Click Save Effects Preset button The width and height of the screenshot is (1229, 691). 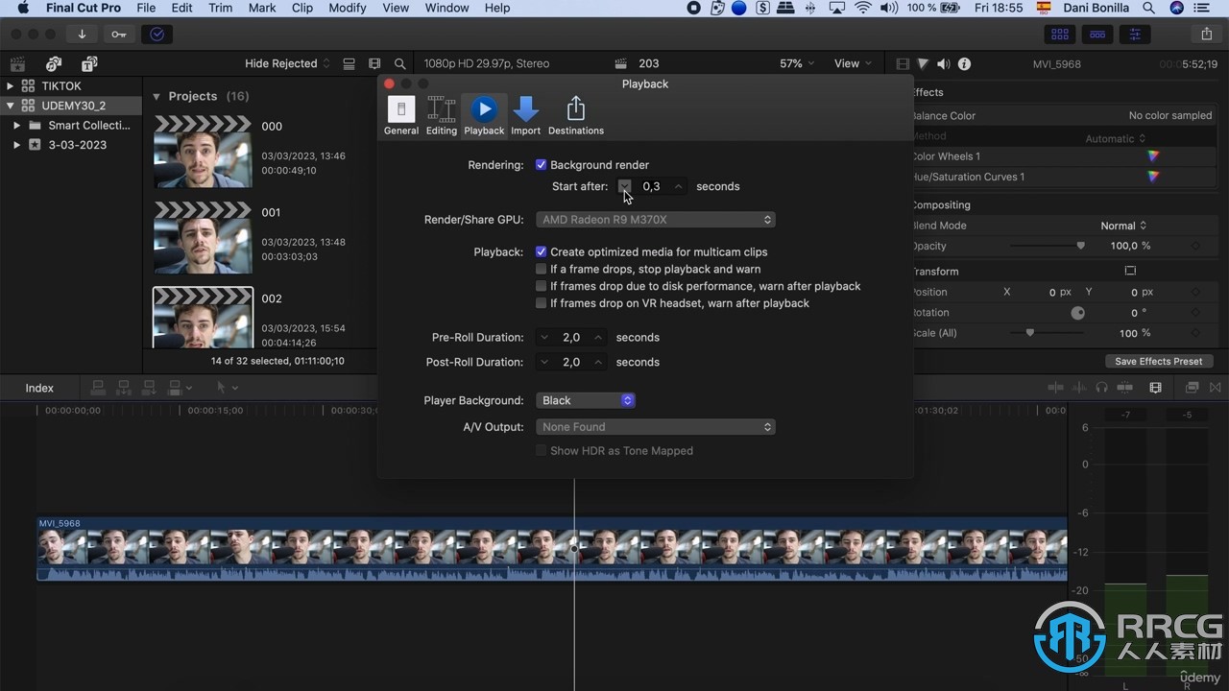click(1158, 362)
